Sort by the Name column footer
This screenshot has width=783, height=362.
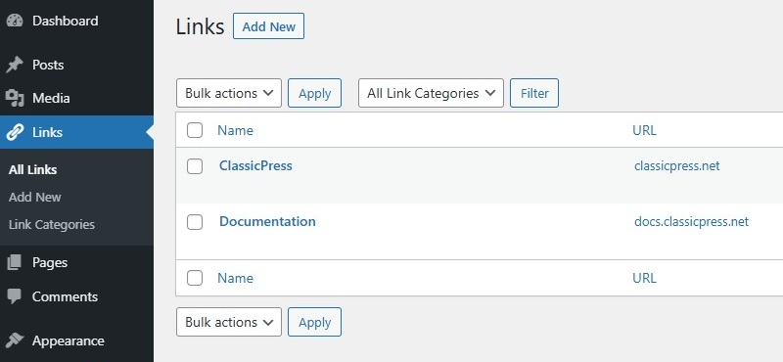tap(235, 278)
